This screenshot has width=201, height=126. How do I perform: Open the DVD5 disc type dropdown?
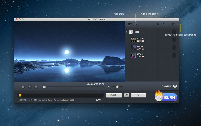point(114,95)
